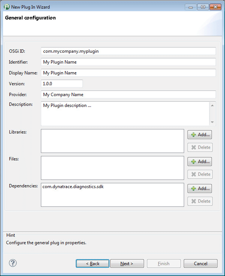Add a library with the Libraries Add button

coord(199,135)
